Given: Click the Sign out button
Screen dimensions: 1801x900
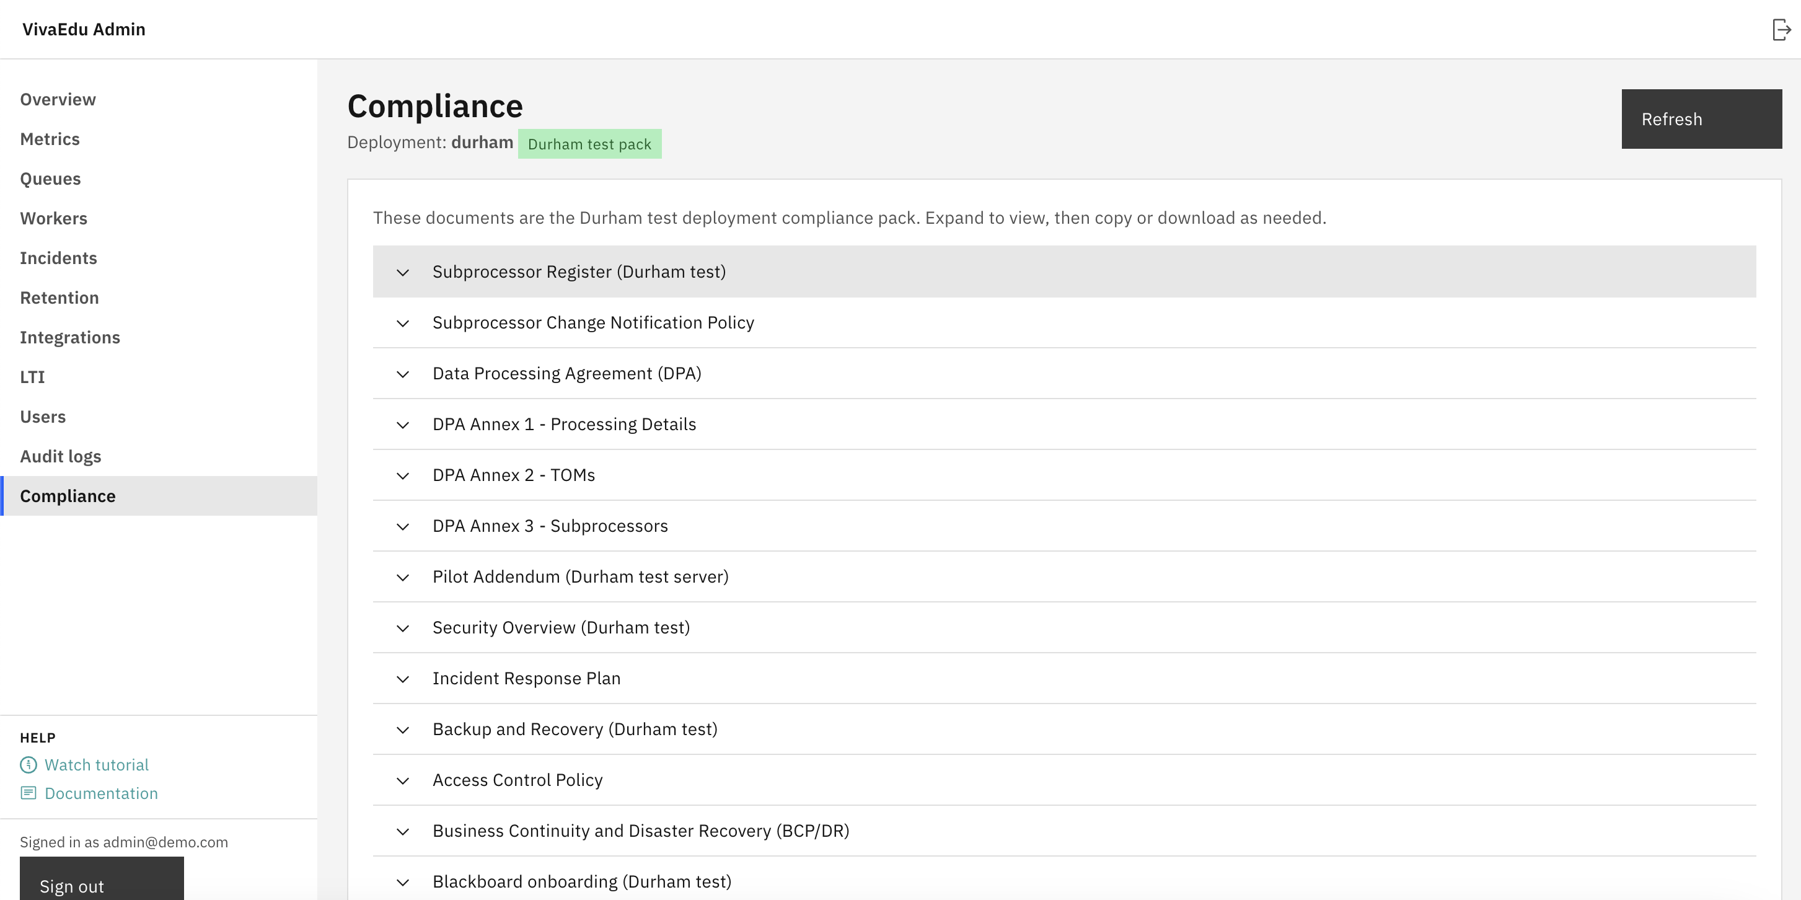Looking at the screenshot, I should 102,883.
